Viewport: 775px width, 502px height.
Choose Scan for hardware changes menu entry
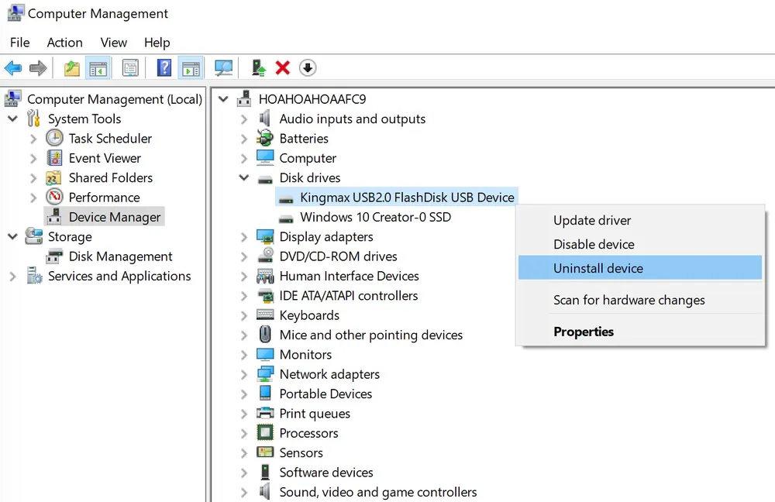coord(640,300)
